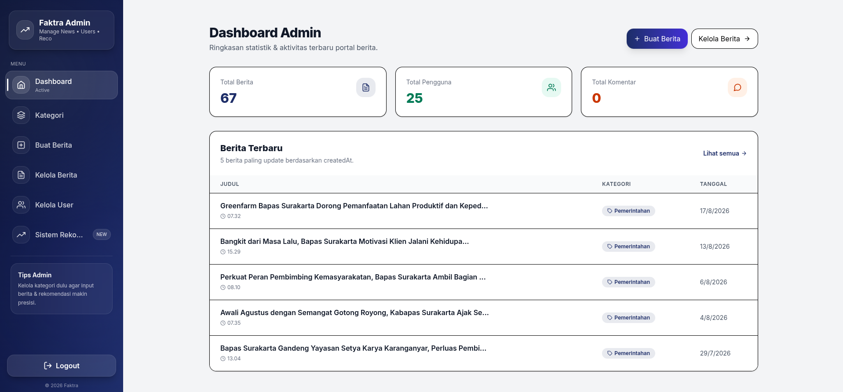Click the TANGGAL column header
This screenshot has height=392, width=843.
pyautogui.click(x=713, y=184)
